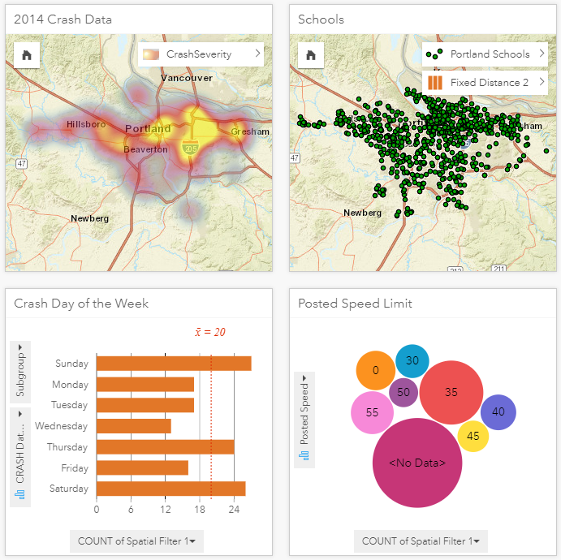Select the yellow 45 speed bubble

473,437
